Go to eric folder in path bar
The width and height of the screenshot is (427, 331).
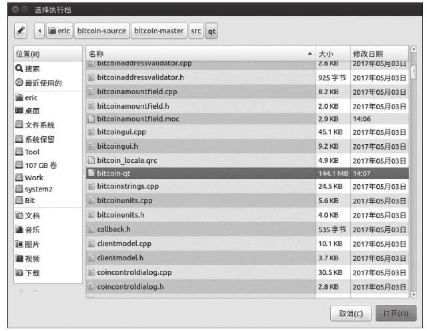pos(59,31)
